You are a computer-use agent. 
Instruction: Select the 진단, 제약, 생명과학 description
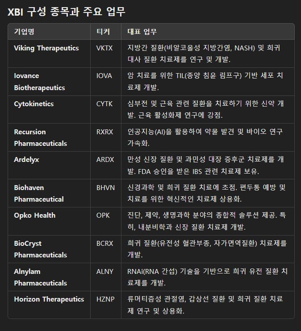tap(207, 221)
